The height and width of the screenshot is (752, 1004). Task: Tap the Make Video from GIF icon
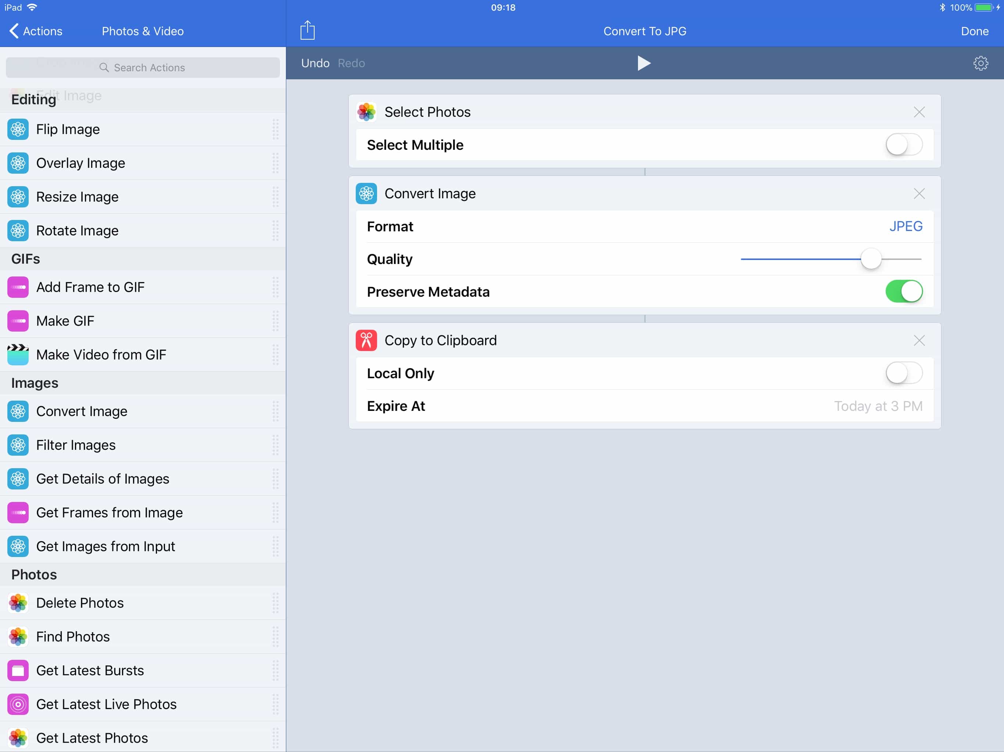[x=18, y=355]
